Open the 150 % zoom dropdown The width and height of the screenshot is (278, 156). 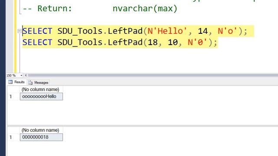(x=21, y=75)
